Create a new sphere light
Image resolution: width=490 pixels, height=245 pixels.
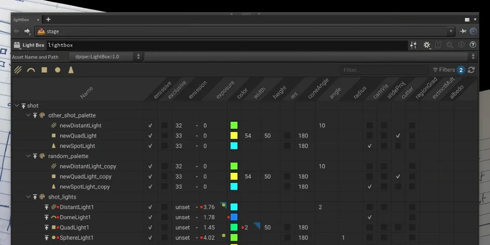57,69
